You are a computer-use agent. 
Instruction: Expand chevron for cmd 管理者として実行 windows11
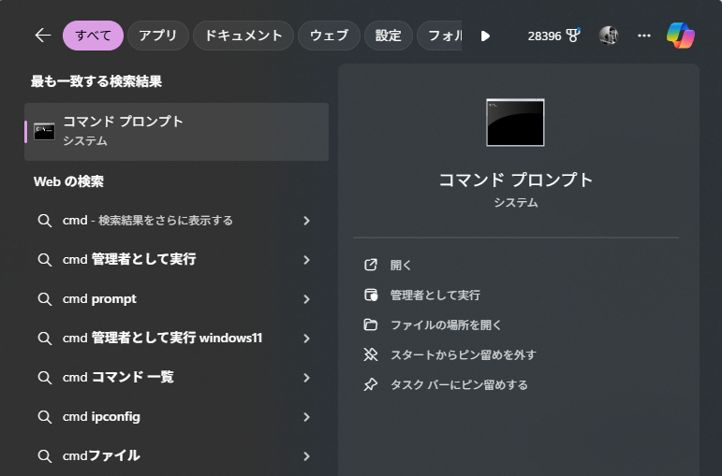(306, 339)
